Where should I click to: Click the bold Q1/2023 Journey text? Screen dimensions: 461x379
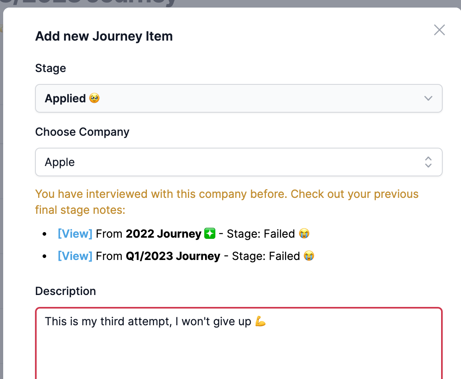point(173,256)
